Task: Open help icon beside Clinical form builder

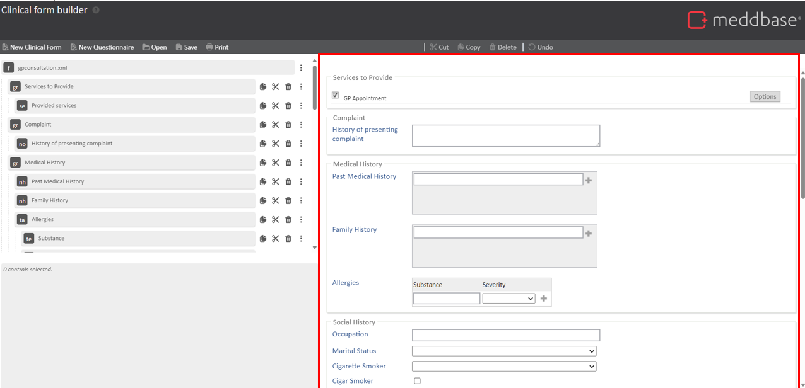Action: point(96,10)
